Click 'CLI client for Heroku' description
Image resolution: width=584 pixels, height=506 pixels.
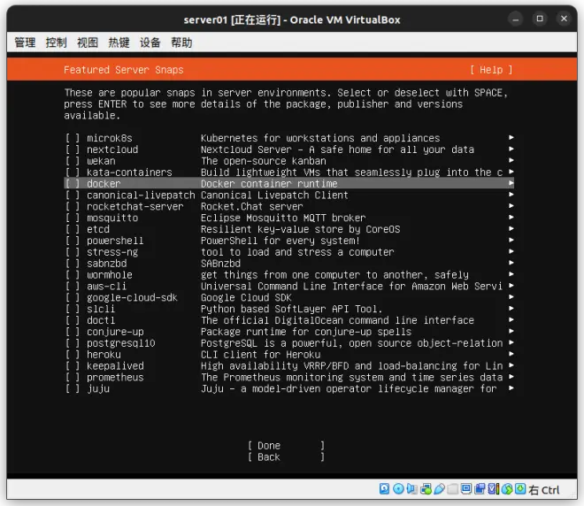coord(261,355)
